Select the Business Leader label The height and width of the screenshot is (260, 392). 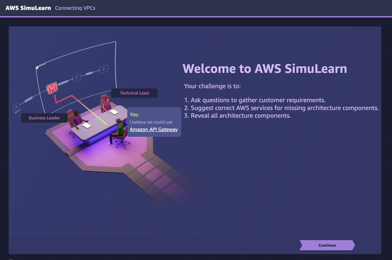[x=44, y=118]
